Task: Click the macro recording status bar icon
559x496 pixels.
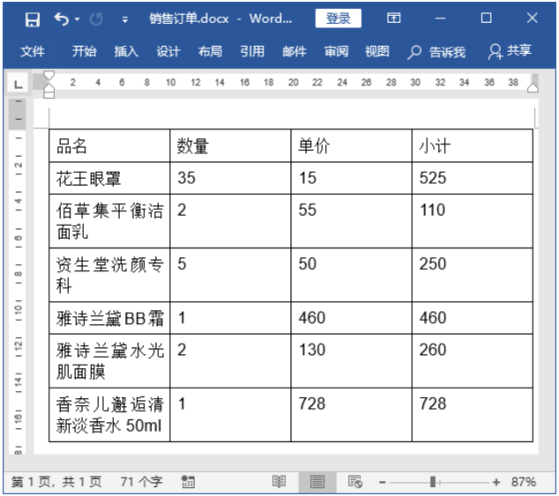Action: tap(188, 482)
